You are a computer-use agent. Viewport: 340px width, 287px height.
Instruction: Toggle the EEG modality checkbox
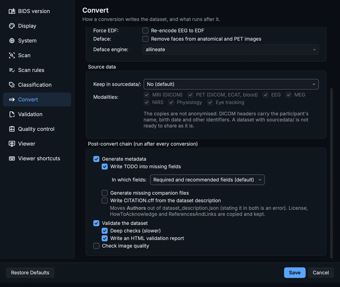click(x=266, y=95)
